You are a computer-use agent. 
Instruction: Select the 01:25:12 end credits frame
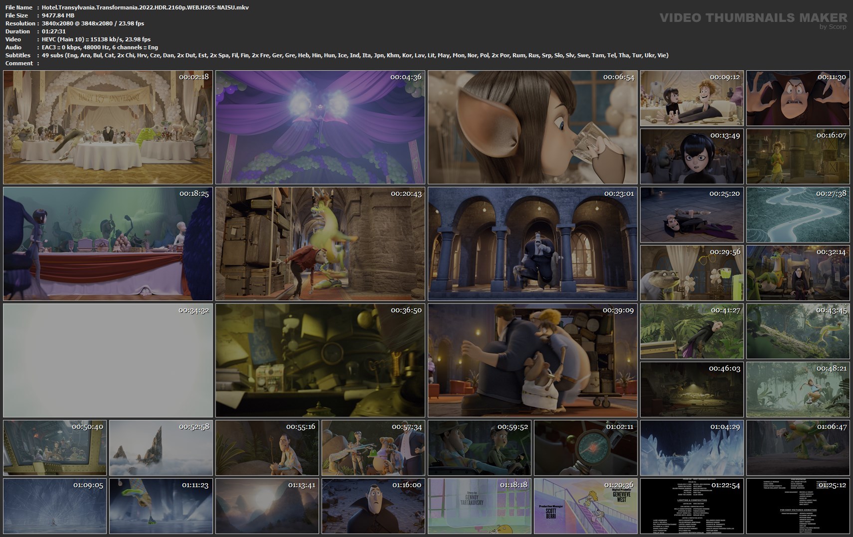(x=798, y=506)
